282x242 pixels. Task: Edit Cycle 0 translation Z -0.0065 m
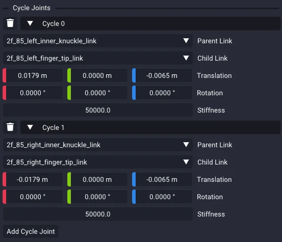pos(162,75)
